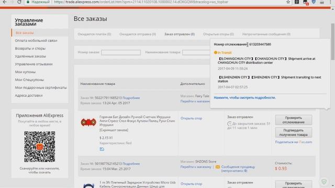Click the price '$ 2.15 X1'
Screen dimensions: 335x188
[106, 138]
